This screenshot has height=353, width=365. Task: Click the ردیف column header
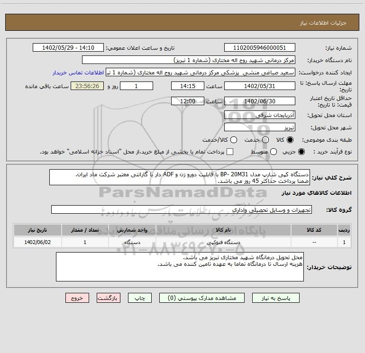344,230
